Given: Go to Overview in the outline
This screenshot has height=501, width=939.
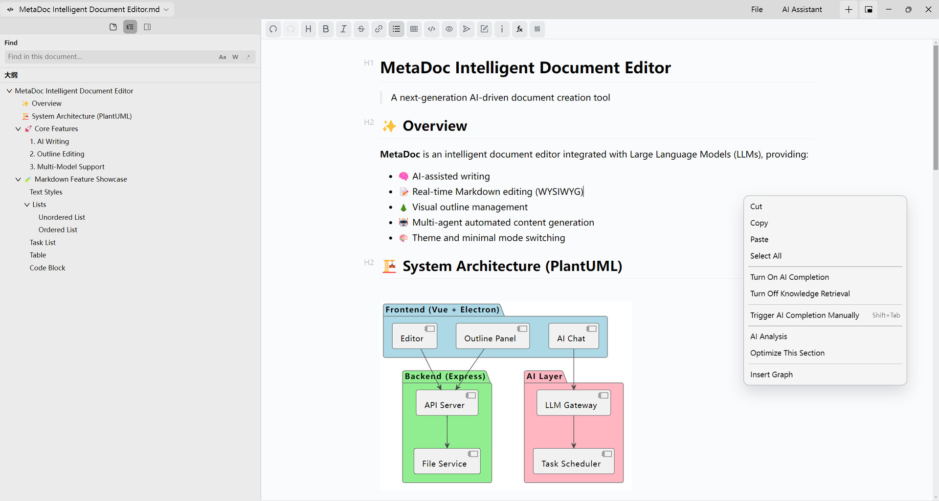Looking at the screenshot, I should tap(46, 104).
